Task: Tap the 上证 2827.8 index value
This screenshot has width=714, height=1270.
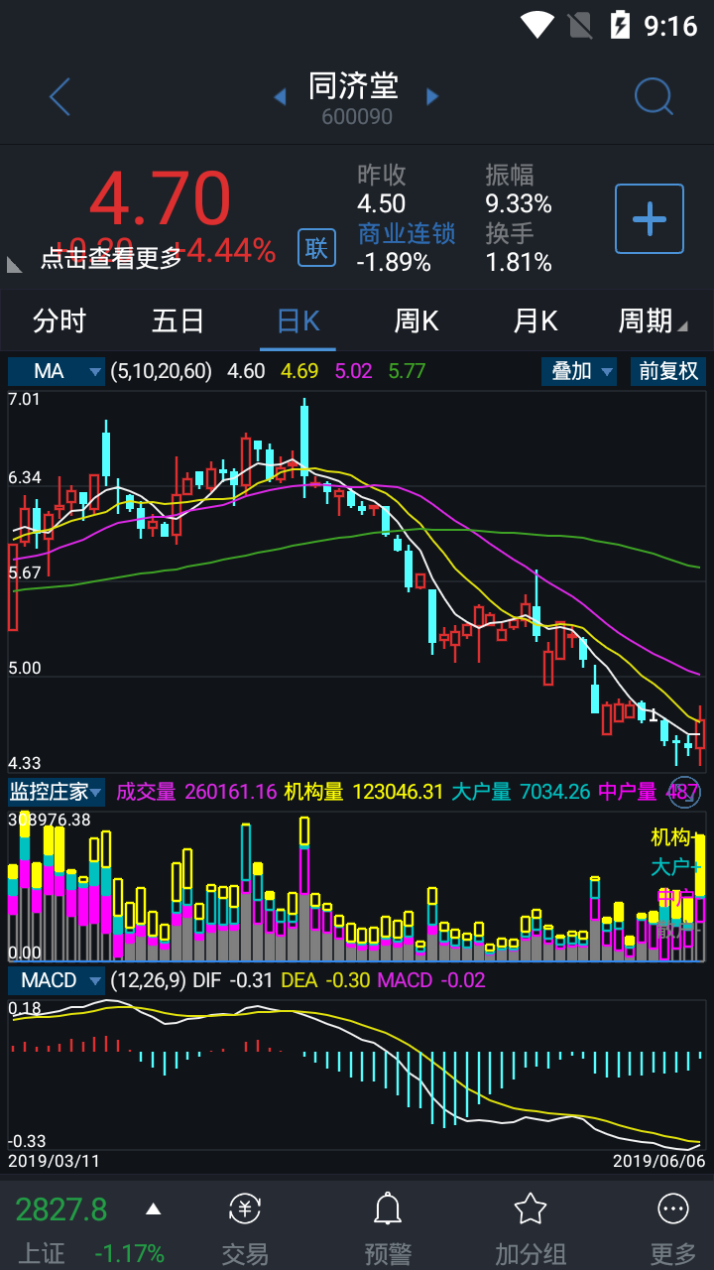Action: click(60, 1209)
